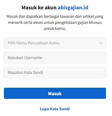Click the Masukan Kata Sandi placeholder text
This screenshot has height=116, width=112.
[25, 73]
